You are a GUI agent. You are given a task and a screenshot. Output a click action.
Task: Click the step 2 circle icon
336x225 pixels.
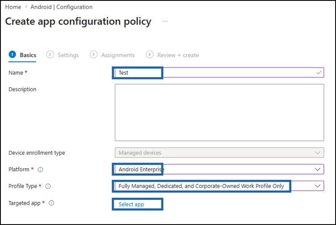(50, 55)
